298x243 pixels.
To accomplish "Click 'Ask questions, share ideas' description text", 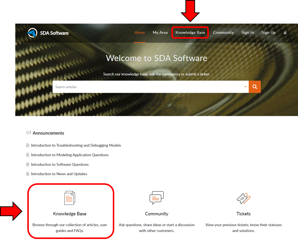I will pos(157,228).
